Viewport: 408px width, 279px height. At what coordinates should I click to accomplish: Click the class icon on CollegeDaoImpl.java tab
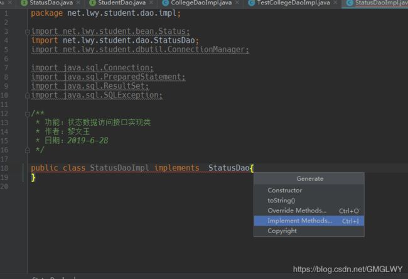point(165,3)
